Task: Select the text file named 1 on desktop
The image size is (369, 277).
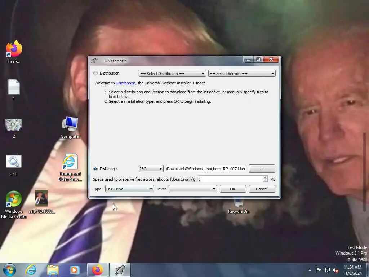Action: click(14, 90)
